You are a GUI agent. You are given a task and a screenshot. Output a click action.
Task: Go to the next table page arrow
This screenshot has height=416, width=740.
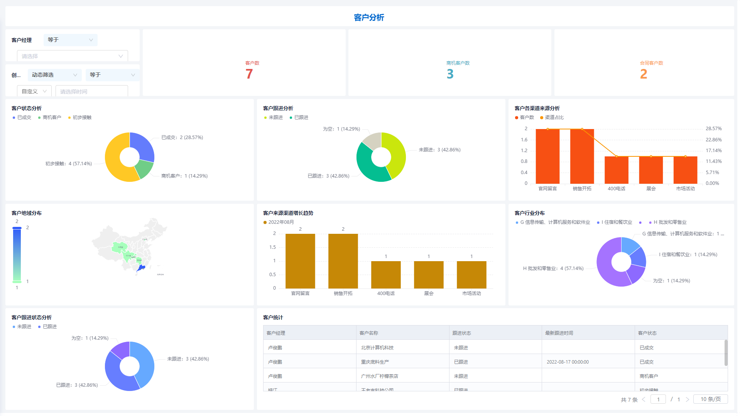[687, 399]
